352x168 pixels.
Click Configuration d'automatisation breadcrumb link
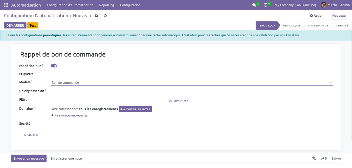pyautogui.click(x=36, y=16)
